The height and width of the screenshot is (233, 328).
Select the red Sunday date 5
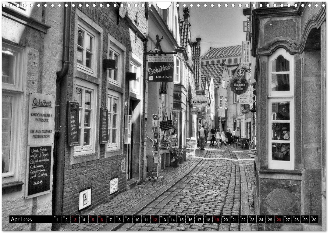[x=92, y=219]
